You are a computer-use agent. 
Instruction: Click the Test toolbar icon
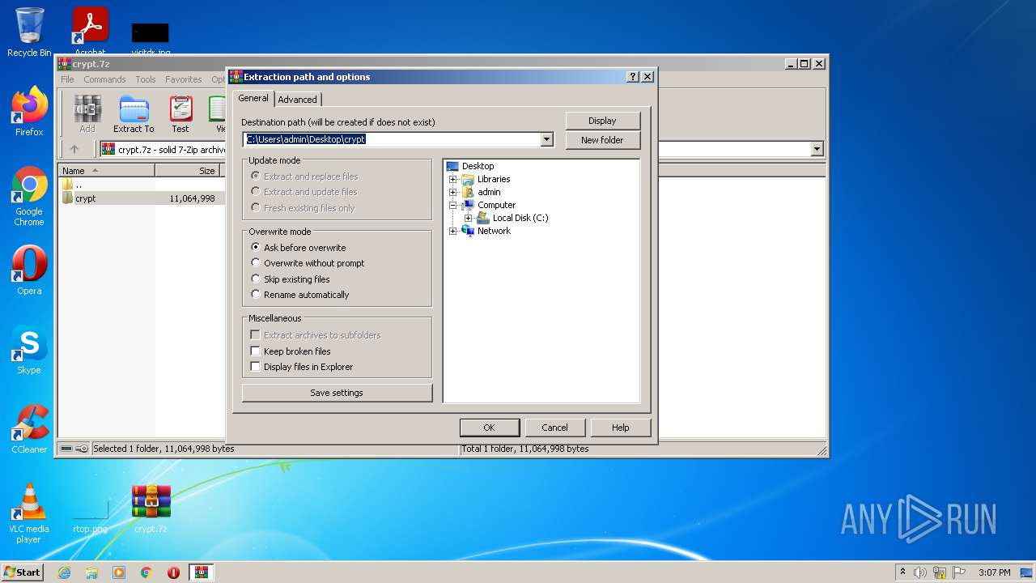point(180,114)
